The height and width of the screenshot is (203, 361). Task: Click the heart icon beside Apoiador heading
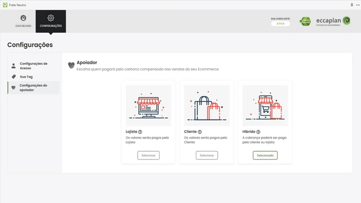tap(71, 65)
